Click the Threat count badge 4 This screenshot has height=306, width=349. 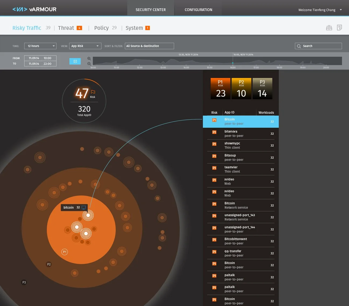(x=79, y=28)
